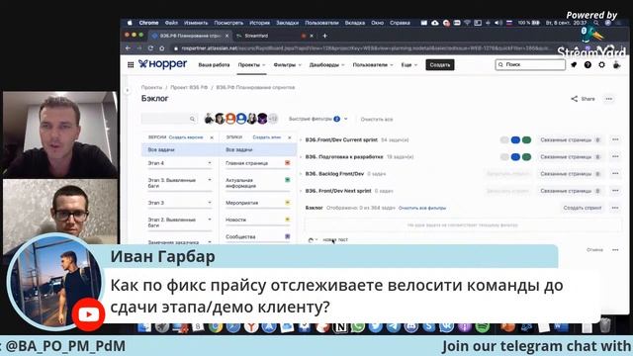The height and width of the screenshot is (356, 633).
Task: Open a new browser tab
Action: (x=325, y=36)
